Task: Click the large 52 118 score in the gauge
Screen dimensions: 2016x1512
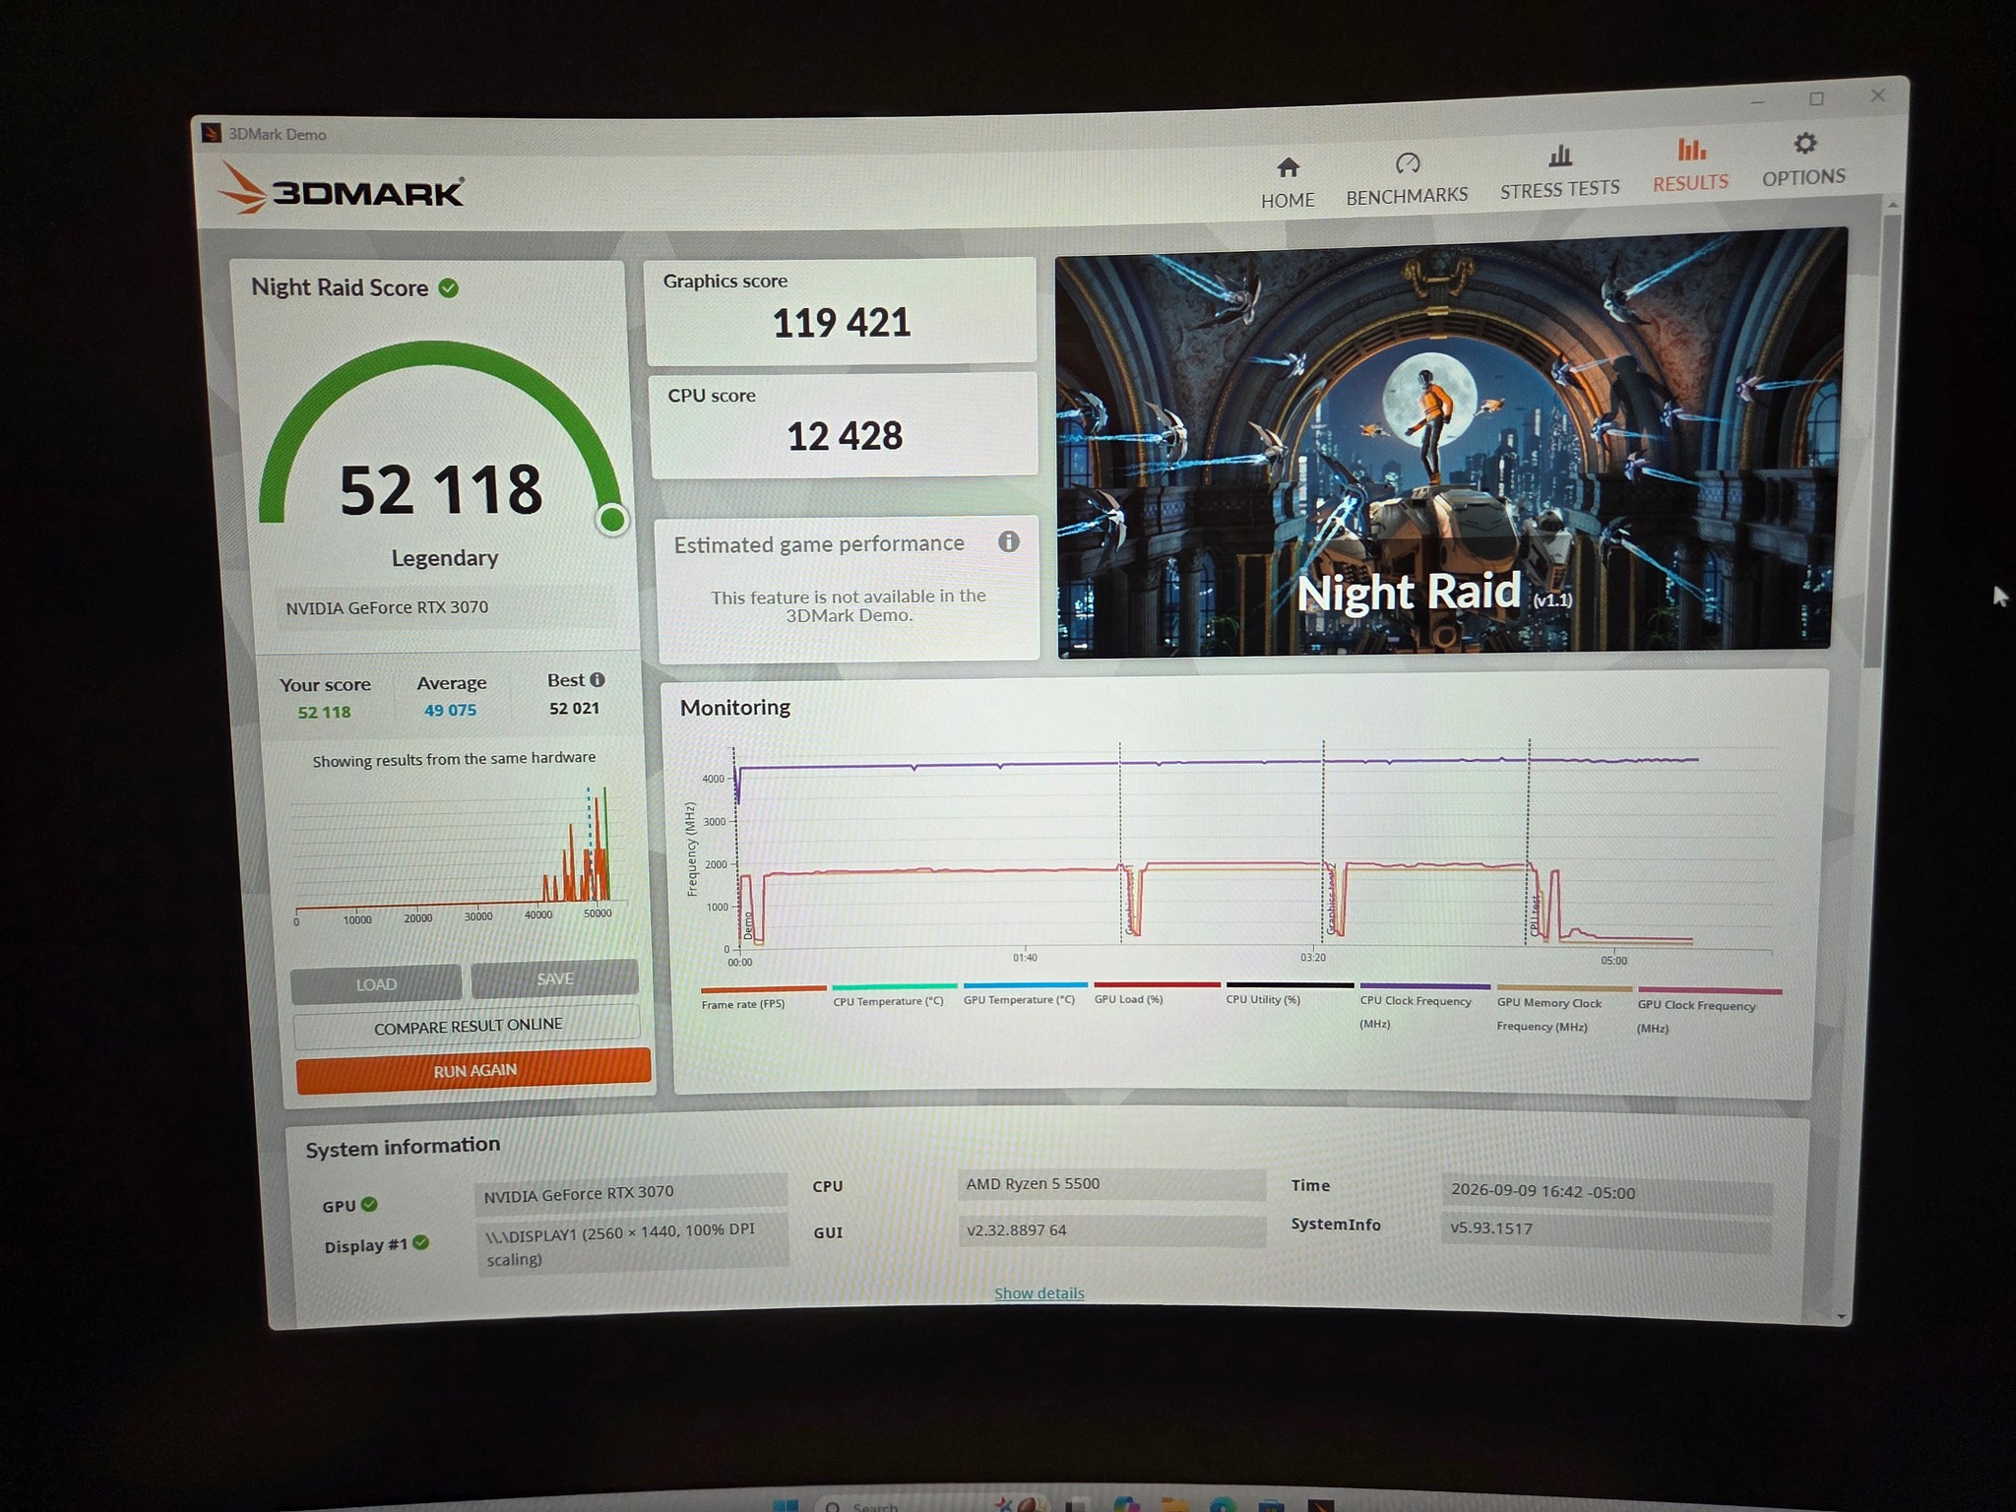Action: [x=441, y=489]
